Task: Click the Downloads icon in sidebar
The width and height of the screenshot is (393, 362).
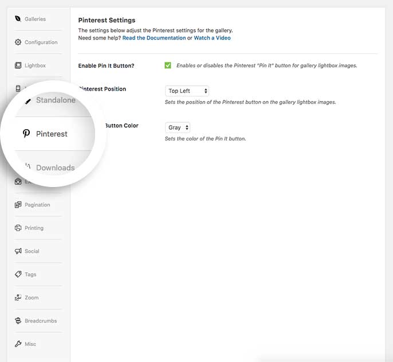Action: [x=28, y=166]
